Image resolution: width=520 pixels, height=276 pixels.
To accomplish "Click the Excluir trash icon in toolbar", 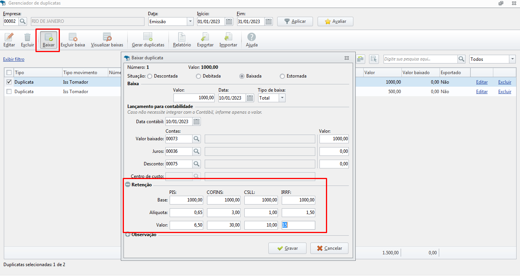I will click(x=27, y=40).
